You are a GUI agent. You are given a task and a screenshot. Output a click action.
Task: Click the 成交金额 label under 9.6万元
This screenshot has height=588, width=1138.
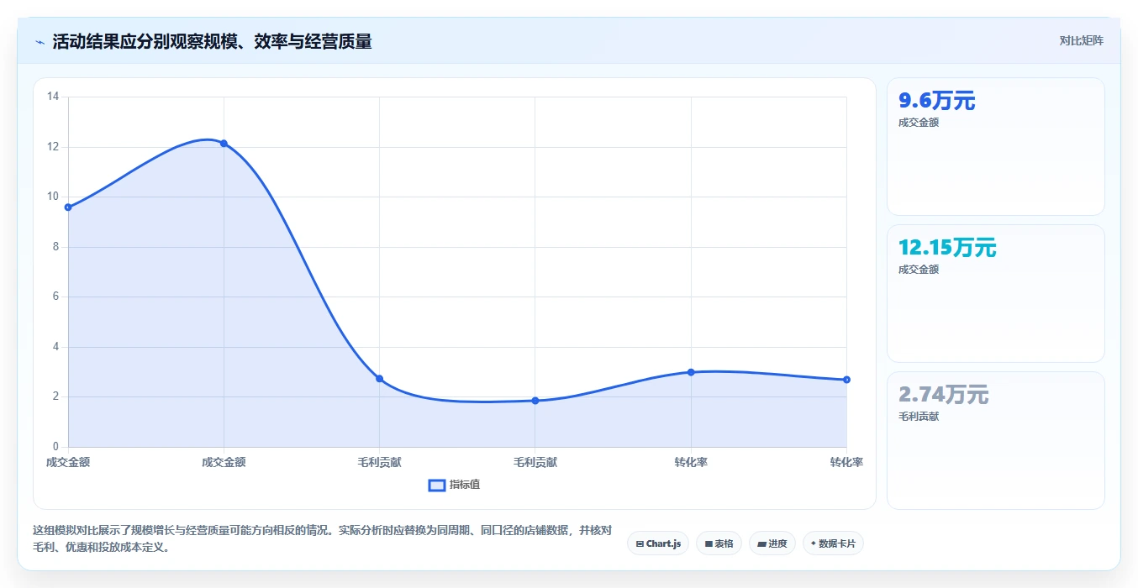coord(918,123)
